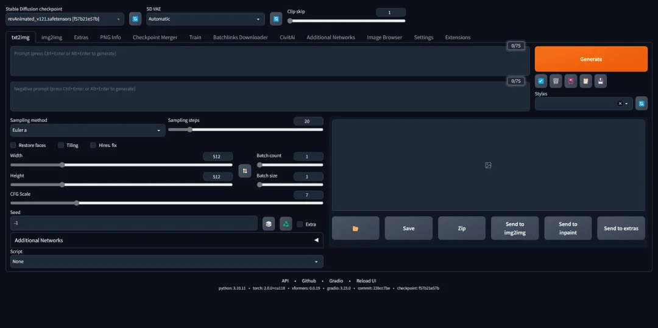Image resolution: width=658 pixels, height=328 pixels.
Task: Adjust the Height slider
Action: pos(121,184)
